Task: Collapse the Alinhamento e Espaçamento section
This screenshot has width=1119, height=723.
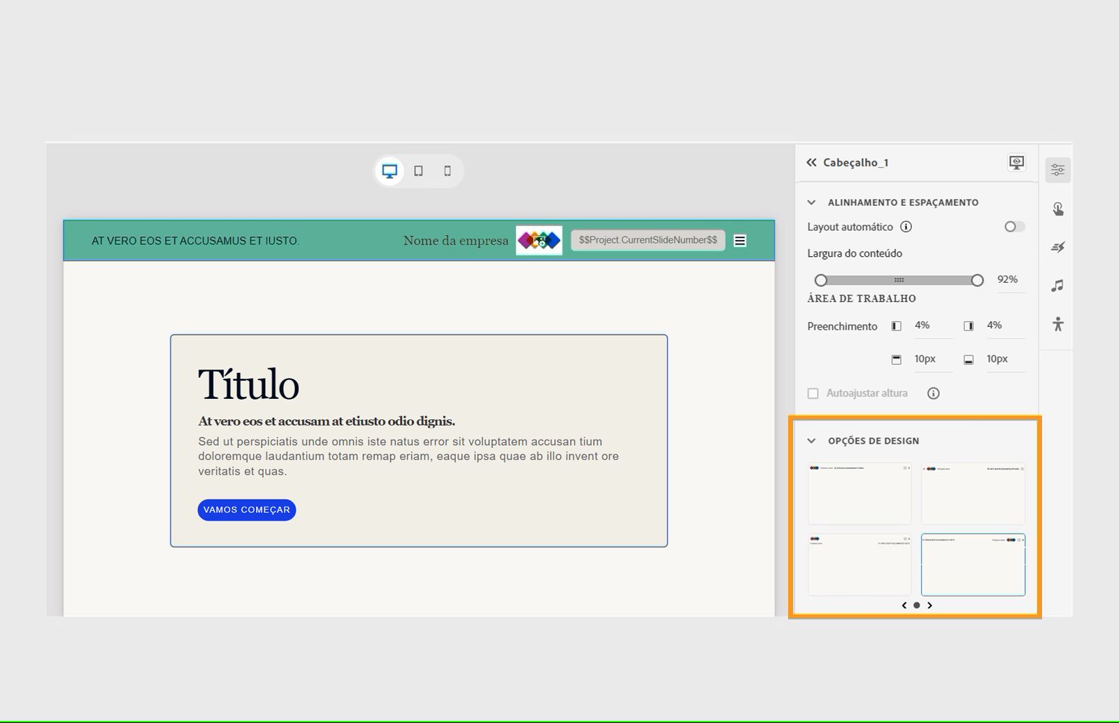Action: pos(811,202)
